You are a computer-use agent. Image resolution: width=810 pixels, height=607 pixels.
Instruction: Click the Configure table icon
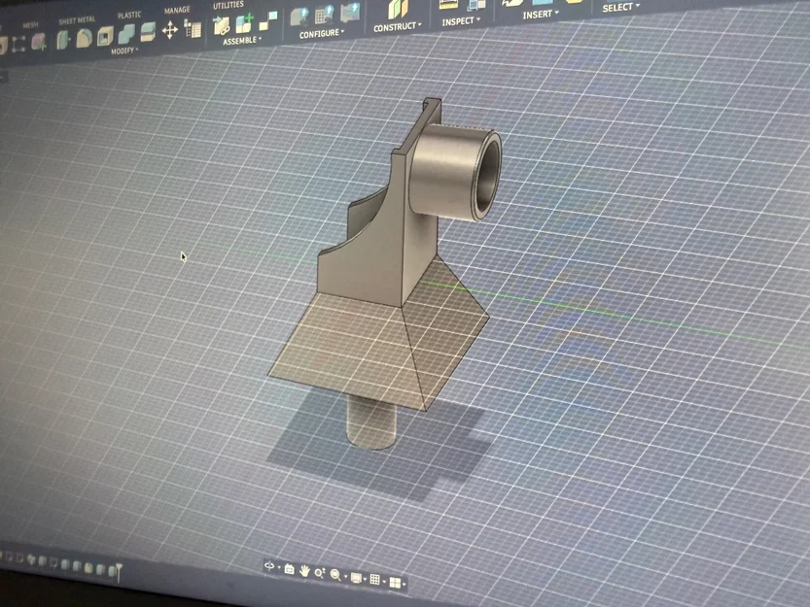coord(325,14)
